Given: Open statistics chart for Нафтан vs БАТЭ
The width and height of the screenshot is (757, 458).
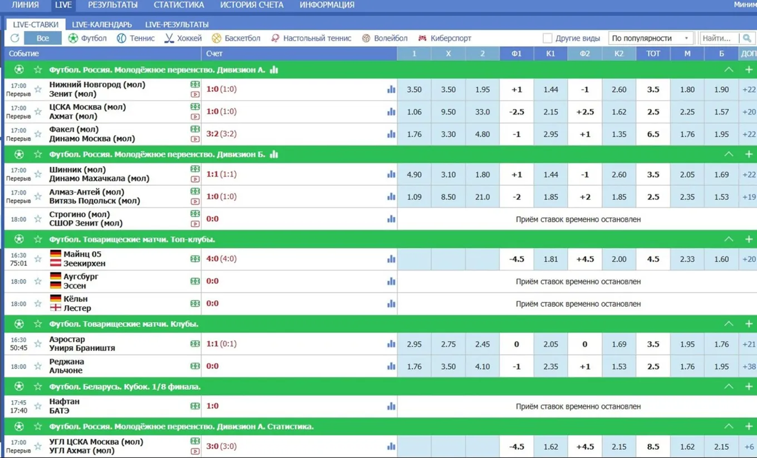Looking at the screenshot, I should pos(391,406).
